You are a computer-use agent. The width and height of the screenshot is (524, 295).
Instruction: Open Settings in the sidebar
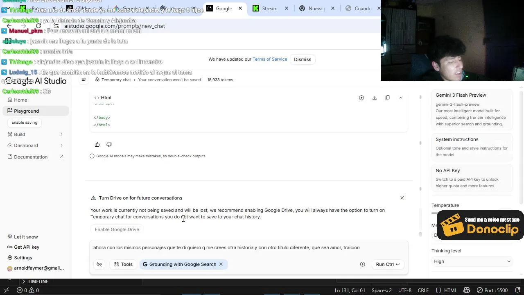point(20,258)
